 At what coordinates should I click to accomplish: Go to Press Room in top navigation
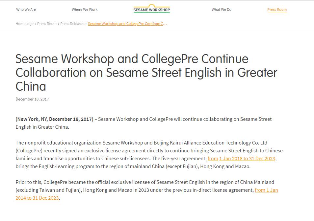coord(277,10)
